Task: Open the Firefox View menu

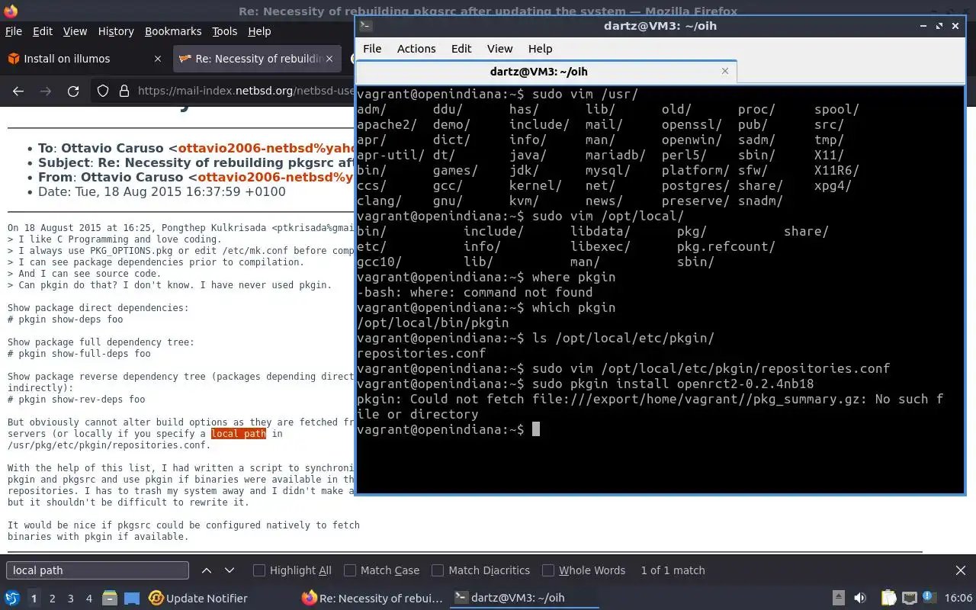Action: pos(75,31)
